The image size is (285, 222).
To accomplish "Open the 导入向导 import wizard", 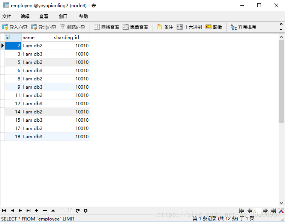I will [x=15, y=27].
